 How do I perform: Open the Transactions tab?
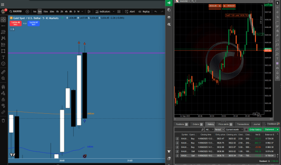pyautogui.click(x=243, y=124)
